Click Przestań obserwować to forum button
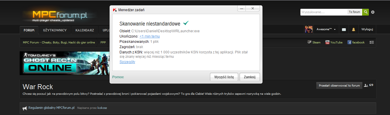390x115 pixels. 339,86
